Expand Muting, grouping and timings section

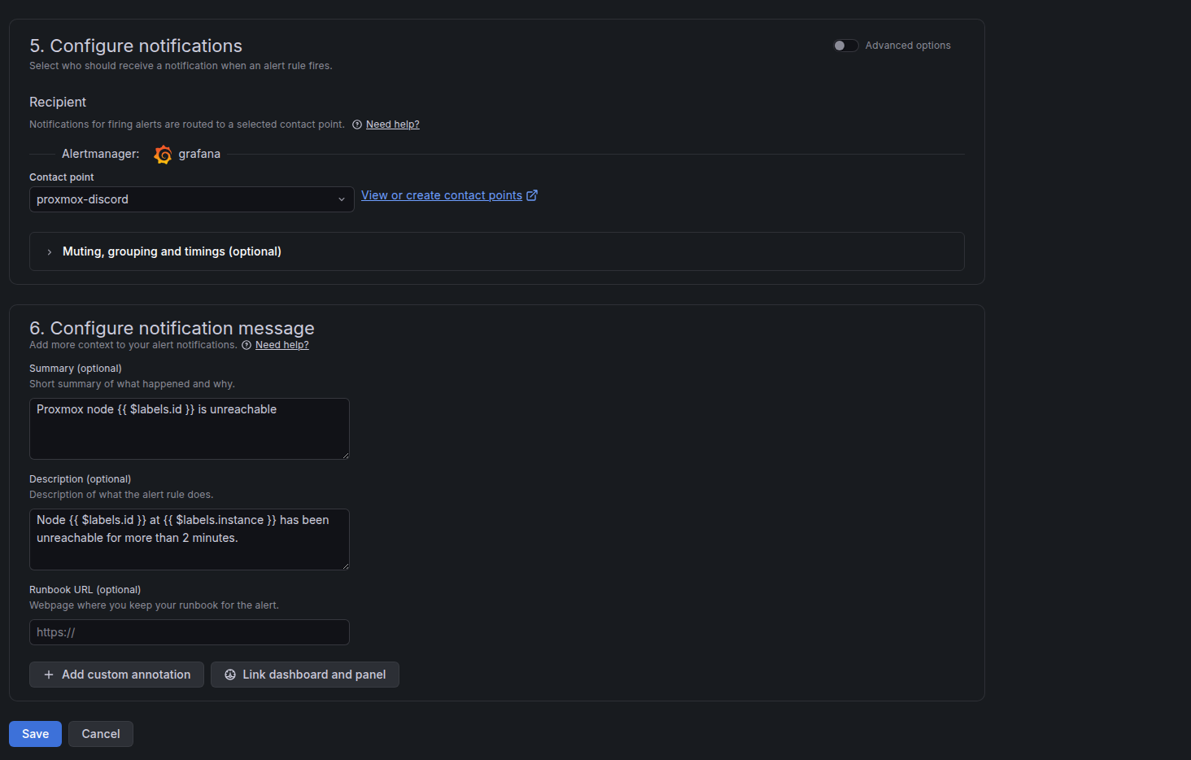(497, 251)
